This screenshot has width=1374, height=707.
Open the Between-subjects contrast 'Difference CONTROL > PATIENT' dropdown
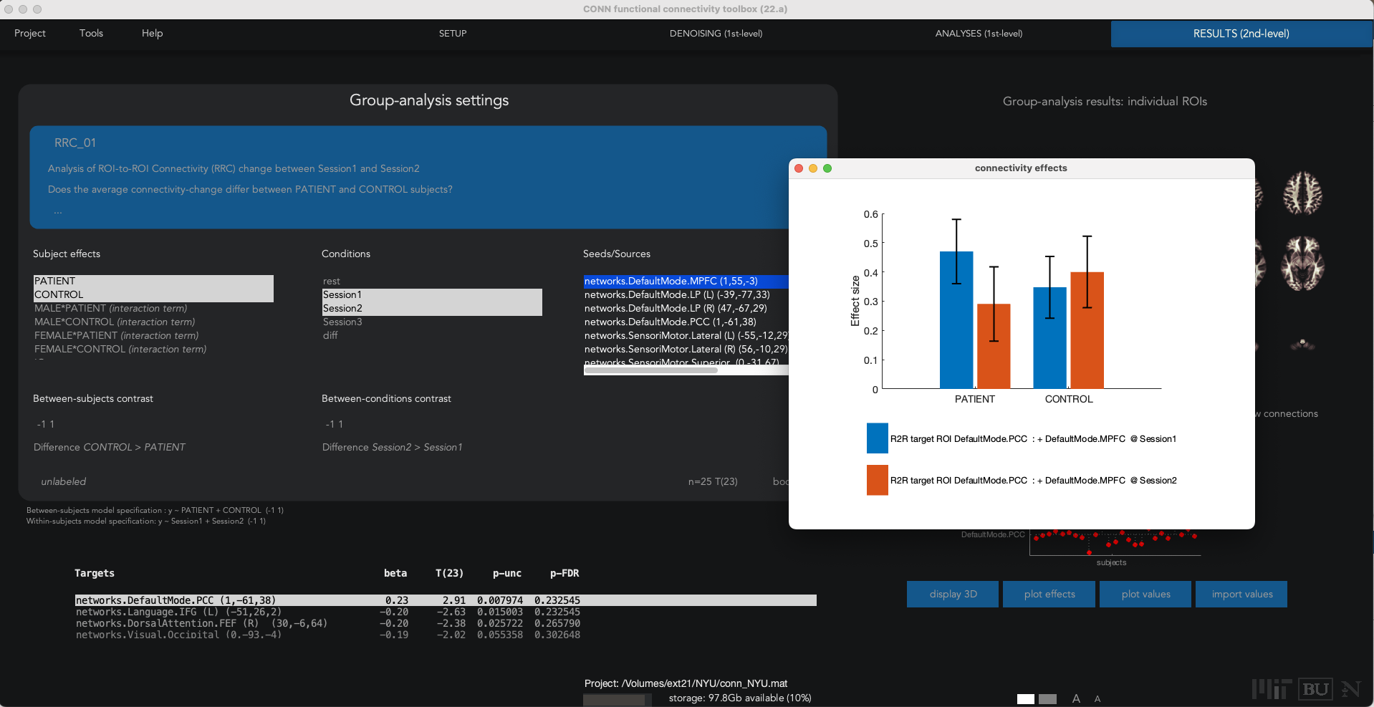tap(110, 447)
